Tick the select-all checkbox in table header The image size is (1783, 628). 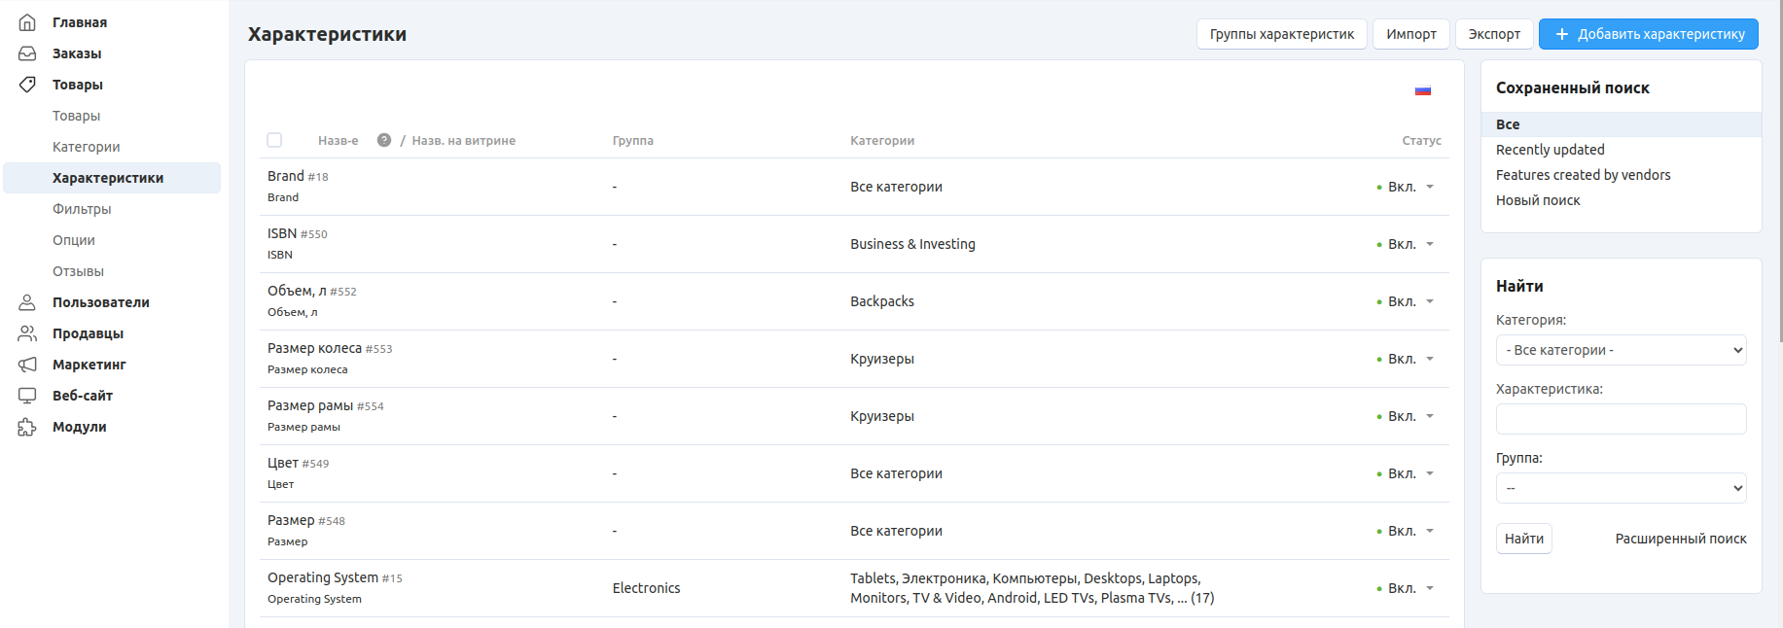click(x=274, y=140)
